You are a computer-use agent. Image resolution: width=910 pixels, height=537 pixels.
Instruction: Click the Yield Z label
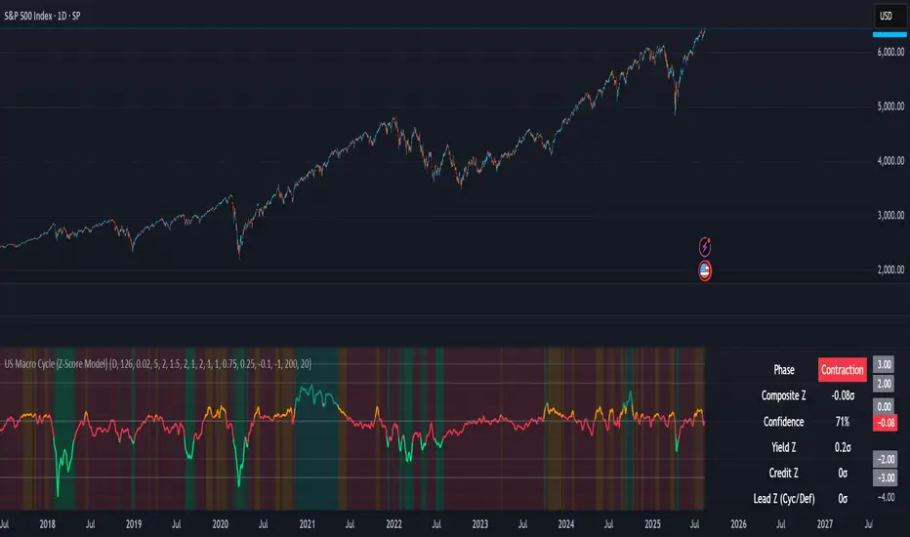(783, 447)
